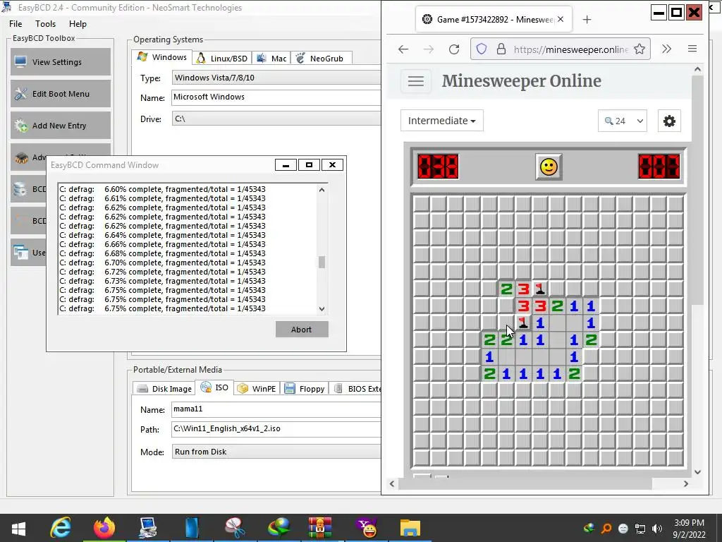
Task: Open Edit Boot Menu in EasyBCD Toolbox
Action: coord(61,94)
